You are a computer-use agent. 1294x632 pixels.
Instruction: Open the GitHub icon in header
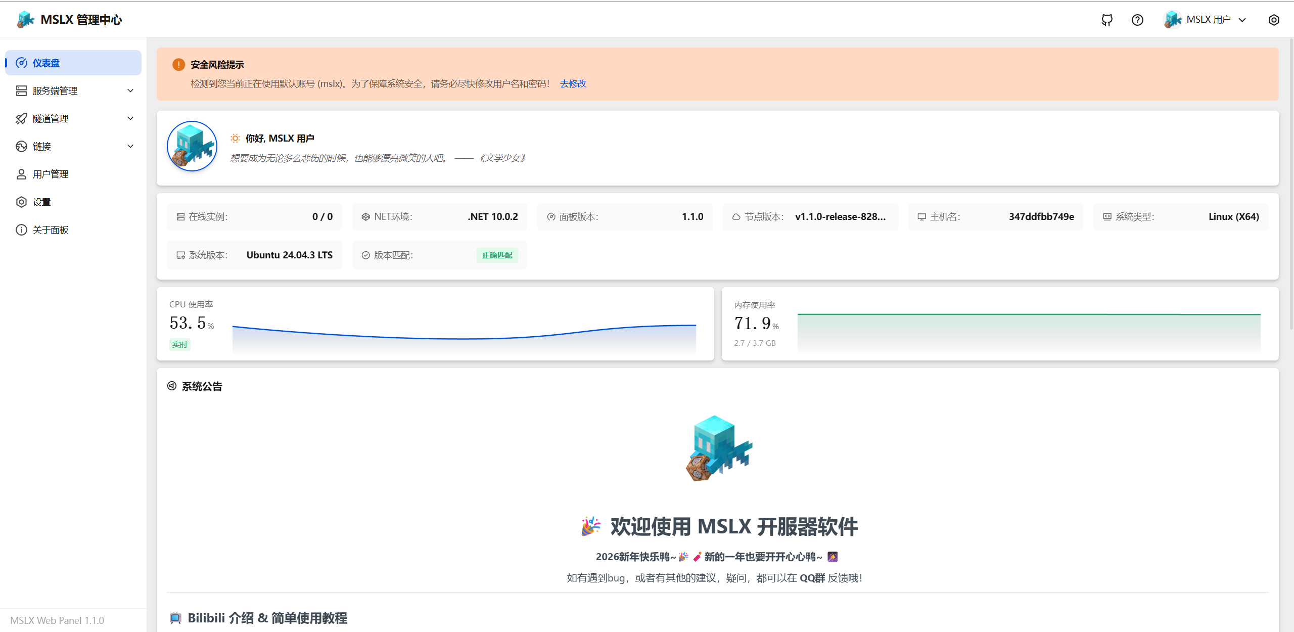coord(1107,20)
